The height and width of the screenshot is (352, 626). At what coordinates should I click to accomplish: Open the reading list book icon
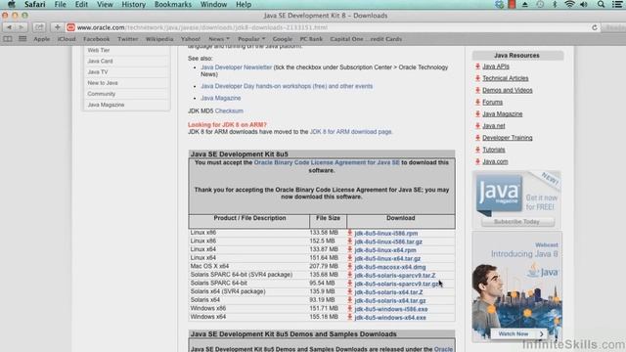tap(8, 39)
